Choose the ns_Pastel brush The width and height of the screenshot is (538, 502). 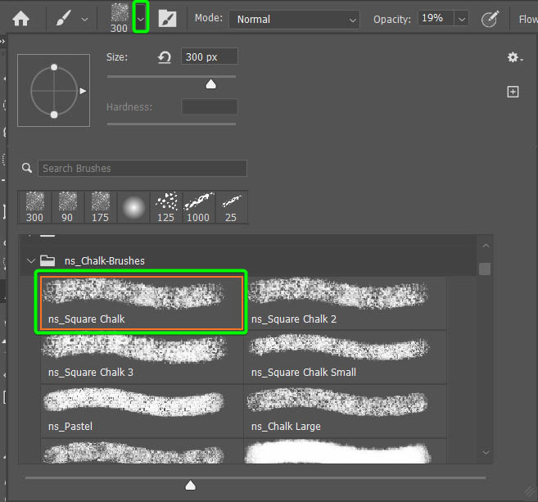(x=142, y=411)
